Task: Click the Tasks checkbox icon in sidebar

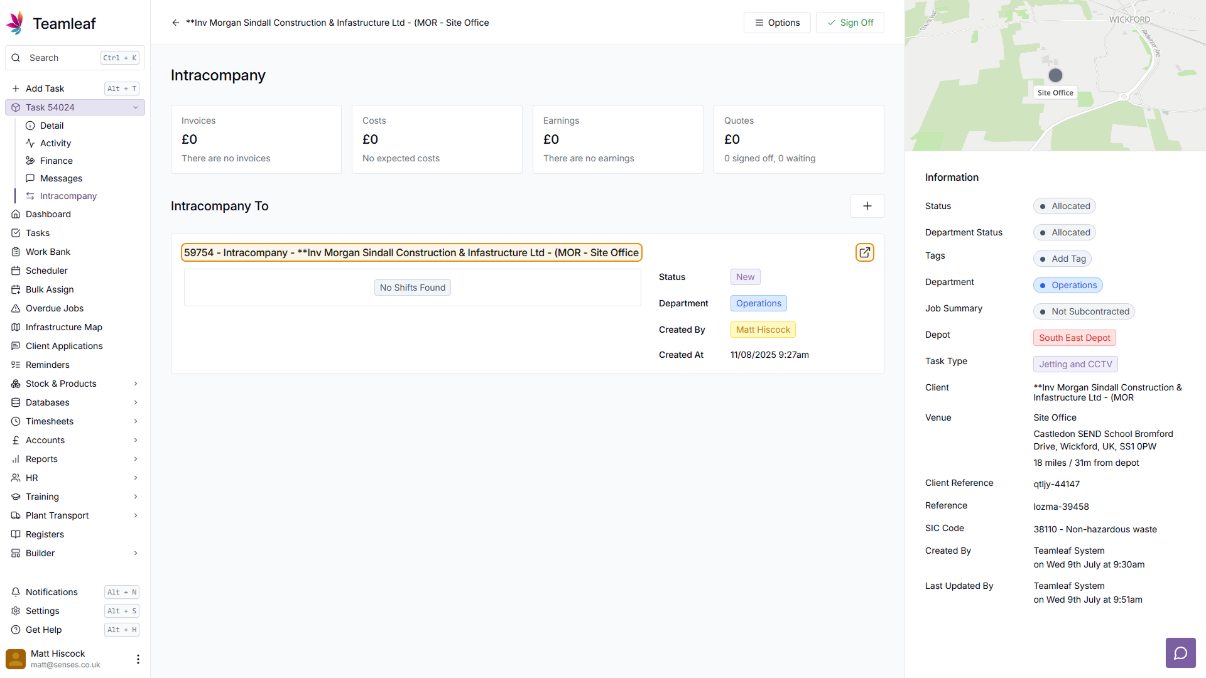Action: click(16, 233)
